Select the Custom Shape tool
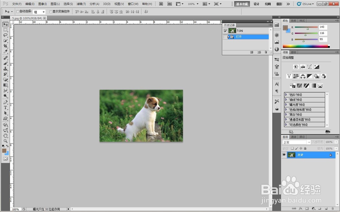Viewport: 340px width, 212px height. pos(5,118)
